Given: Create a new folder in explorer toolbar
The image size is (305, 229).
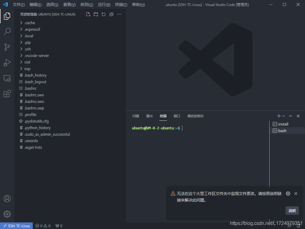Looking at the screenshot, I should coord(96,14).
